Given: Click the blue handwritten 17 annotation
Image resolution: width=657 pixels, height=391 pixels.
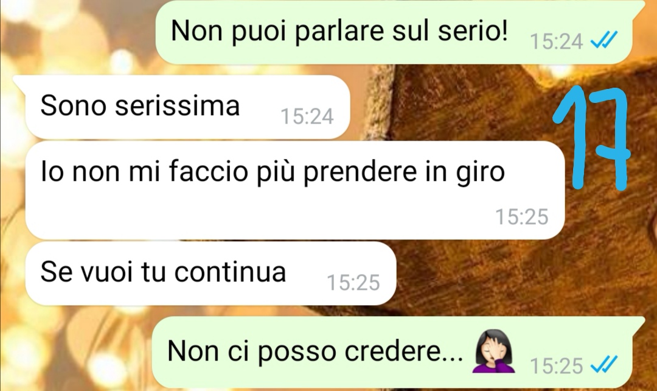Looking at the screenshot, I should coord(591,137).
